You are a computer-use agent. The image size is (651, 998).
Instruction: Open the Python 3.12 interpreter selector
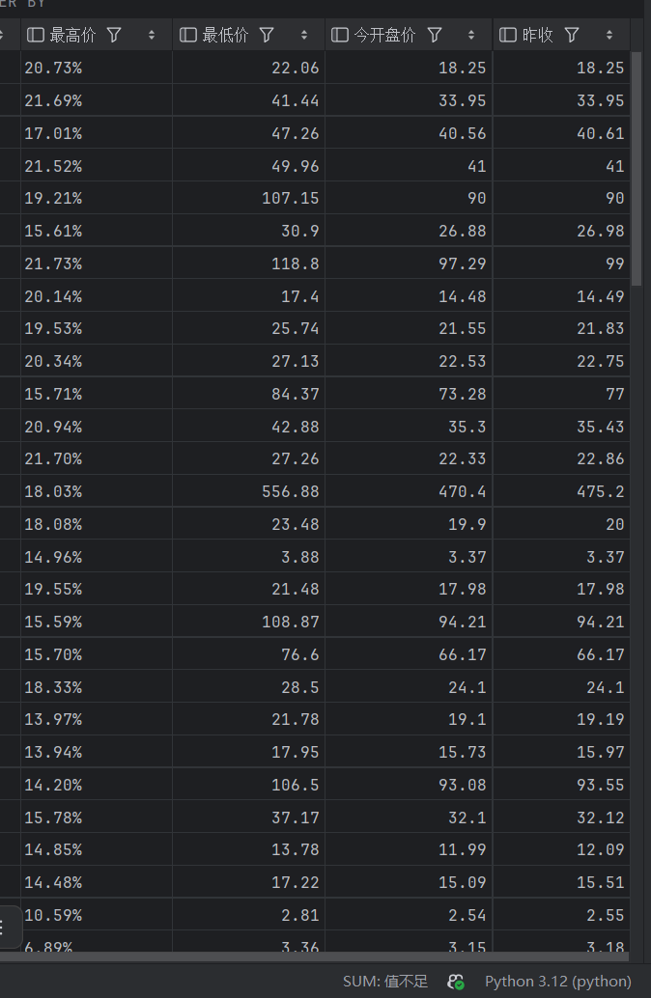[557, 982]
